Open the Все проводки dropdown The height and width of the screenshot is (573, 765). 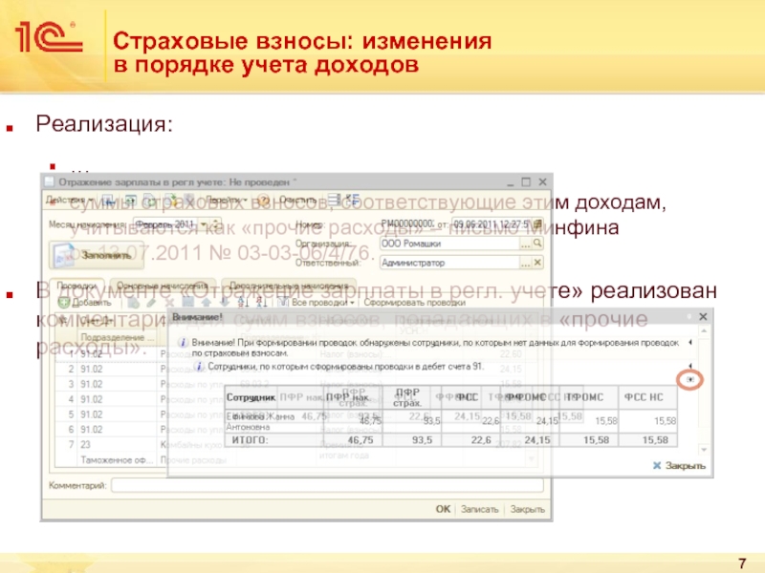point(317,303)
